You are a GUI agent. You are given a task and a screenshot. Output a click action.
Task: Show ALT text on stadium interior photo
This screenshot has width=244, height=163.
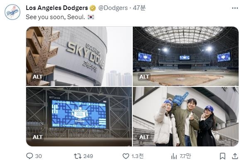144,77
